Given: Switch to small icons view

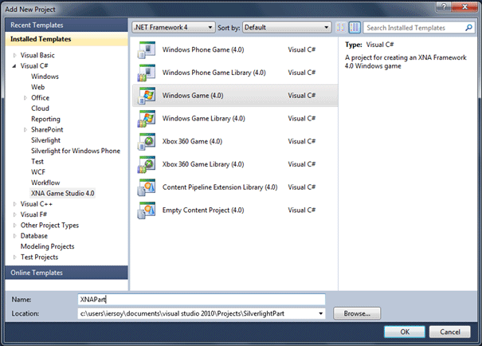Looking at the screenshot, I should [x=341, y=27].
